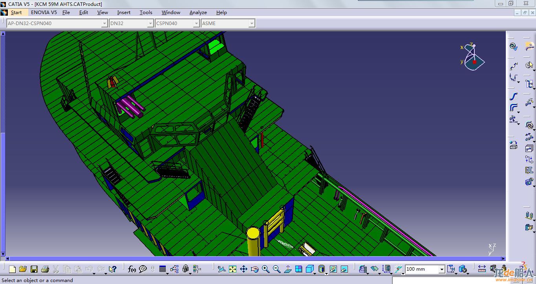Image resolution: width=536 pixels, height=284 pixels.
Task: Click the New document icon
Action: click(x=12, y=269)
